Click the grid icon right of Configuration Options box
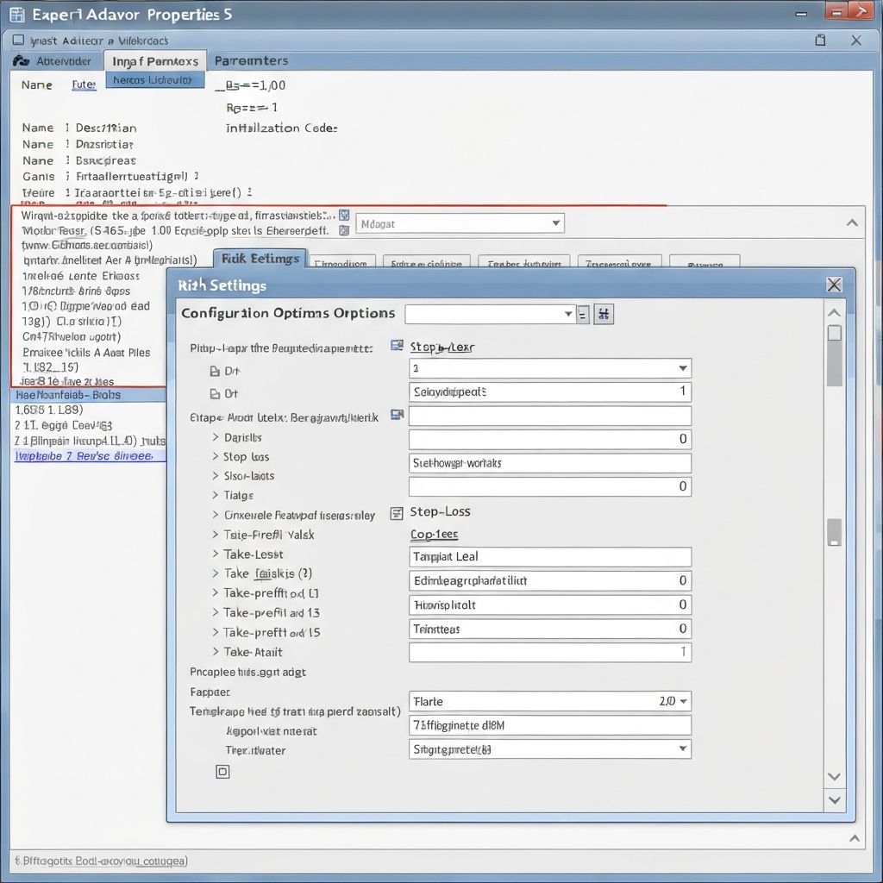 (x=603, y=314)
